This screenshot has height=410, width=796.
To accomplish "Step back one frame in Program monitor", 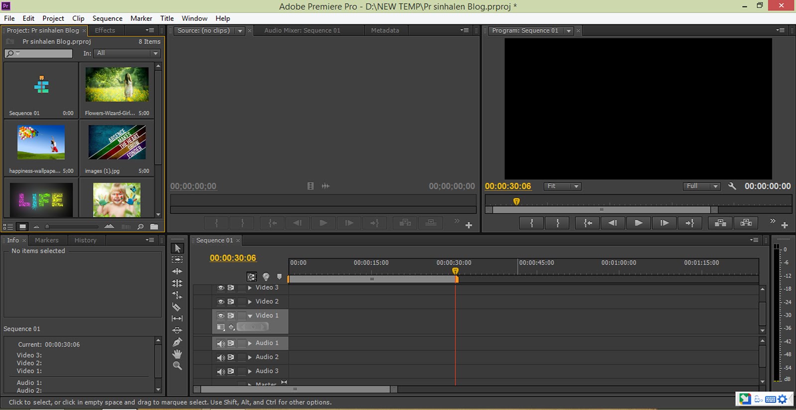I will click(613, 223).
